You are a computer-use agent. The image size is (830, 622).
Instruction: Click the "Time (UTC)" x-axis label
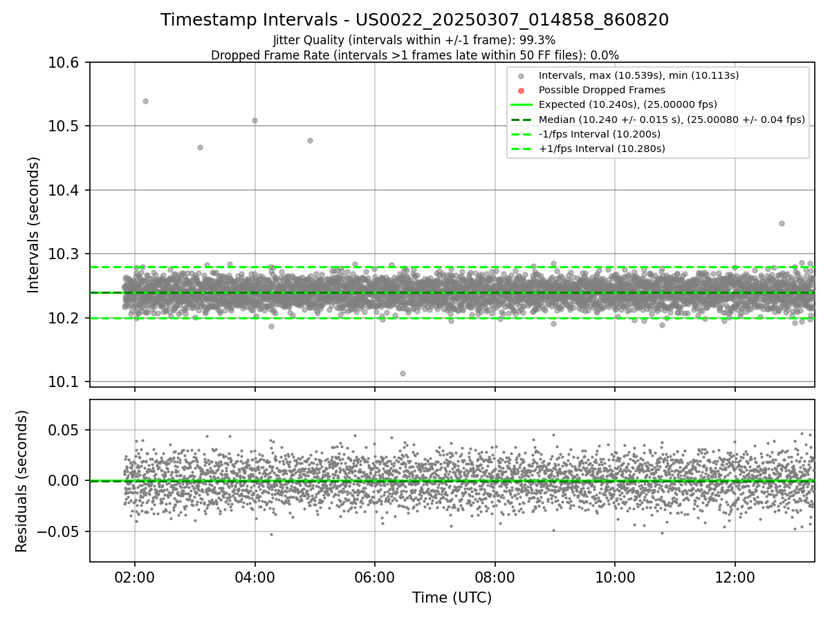[452, 598]
